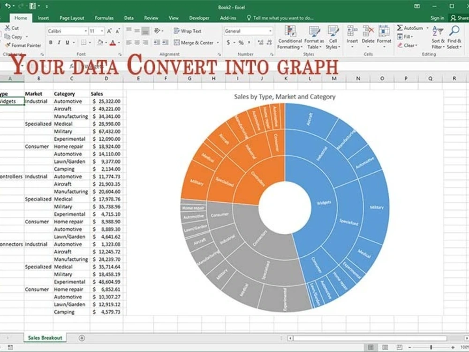Toggle Bold formatting
Screen dimensions: 469x352
[51, 43]
